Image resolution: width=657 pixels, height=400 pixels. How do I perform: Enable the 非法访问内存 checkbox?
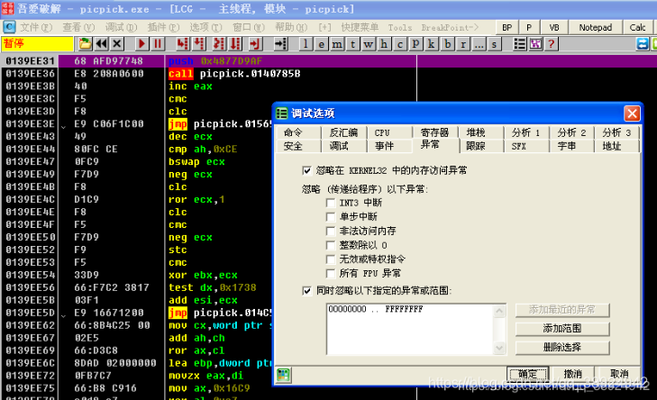331,231
